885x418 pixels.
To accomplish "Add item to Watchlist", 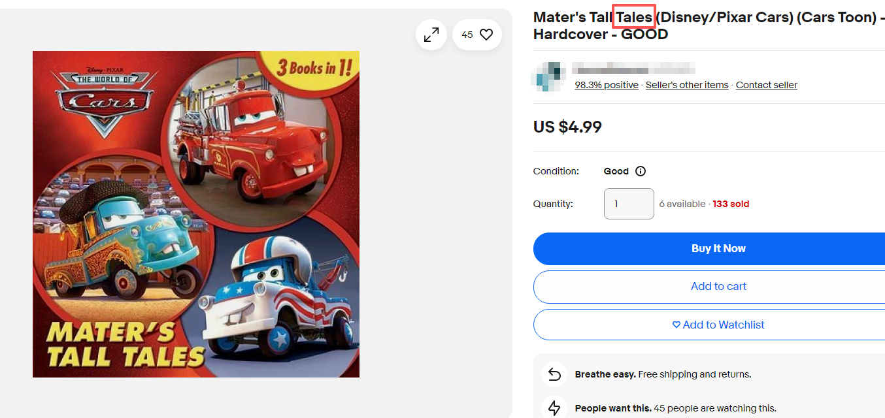I will point(718,325).
